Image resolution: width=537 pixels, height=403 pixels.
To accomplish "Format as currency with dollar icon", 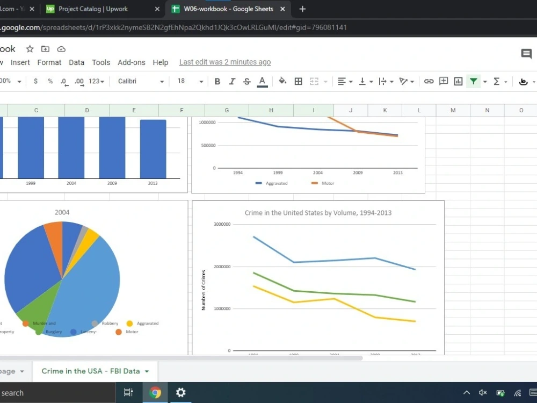I will (35, 81).
